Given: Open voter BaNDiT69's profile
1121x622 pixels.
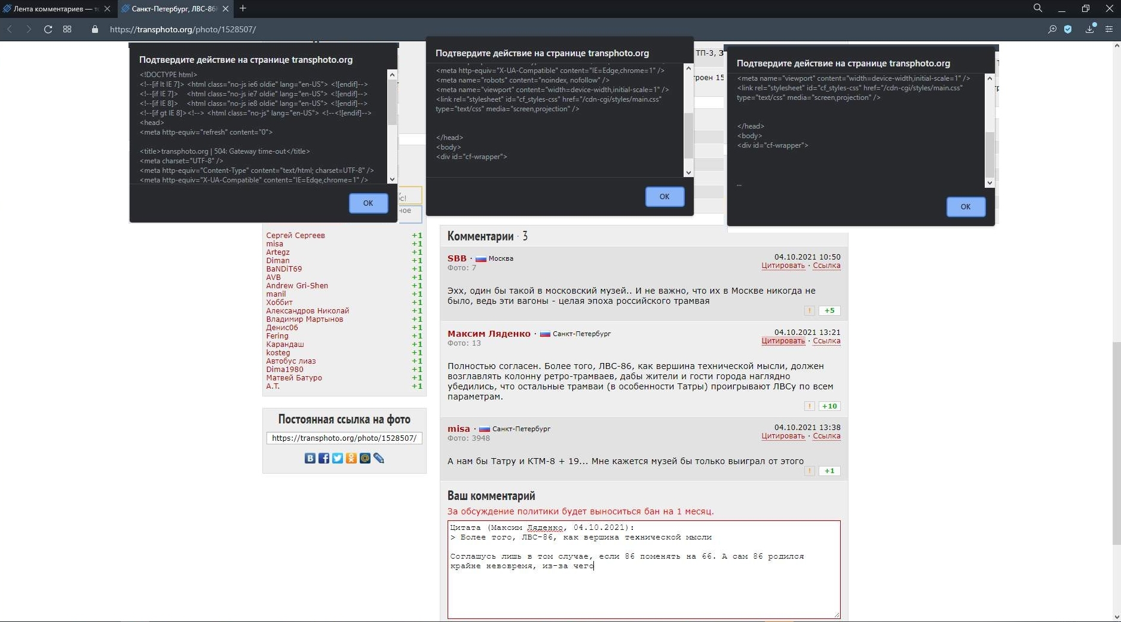Looking at the screenshot, I should tap(284, 269).
